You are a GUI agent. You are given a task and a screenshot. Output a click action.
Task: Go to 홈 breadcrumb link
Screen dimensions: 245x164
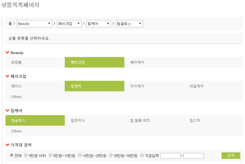tap(10, 24)
